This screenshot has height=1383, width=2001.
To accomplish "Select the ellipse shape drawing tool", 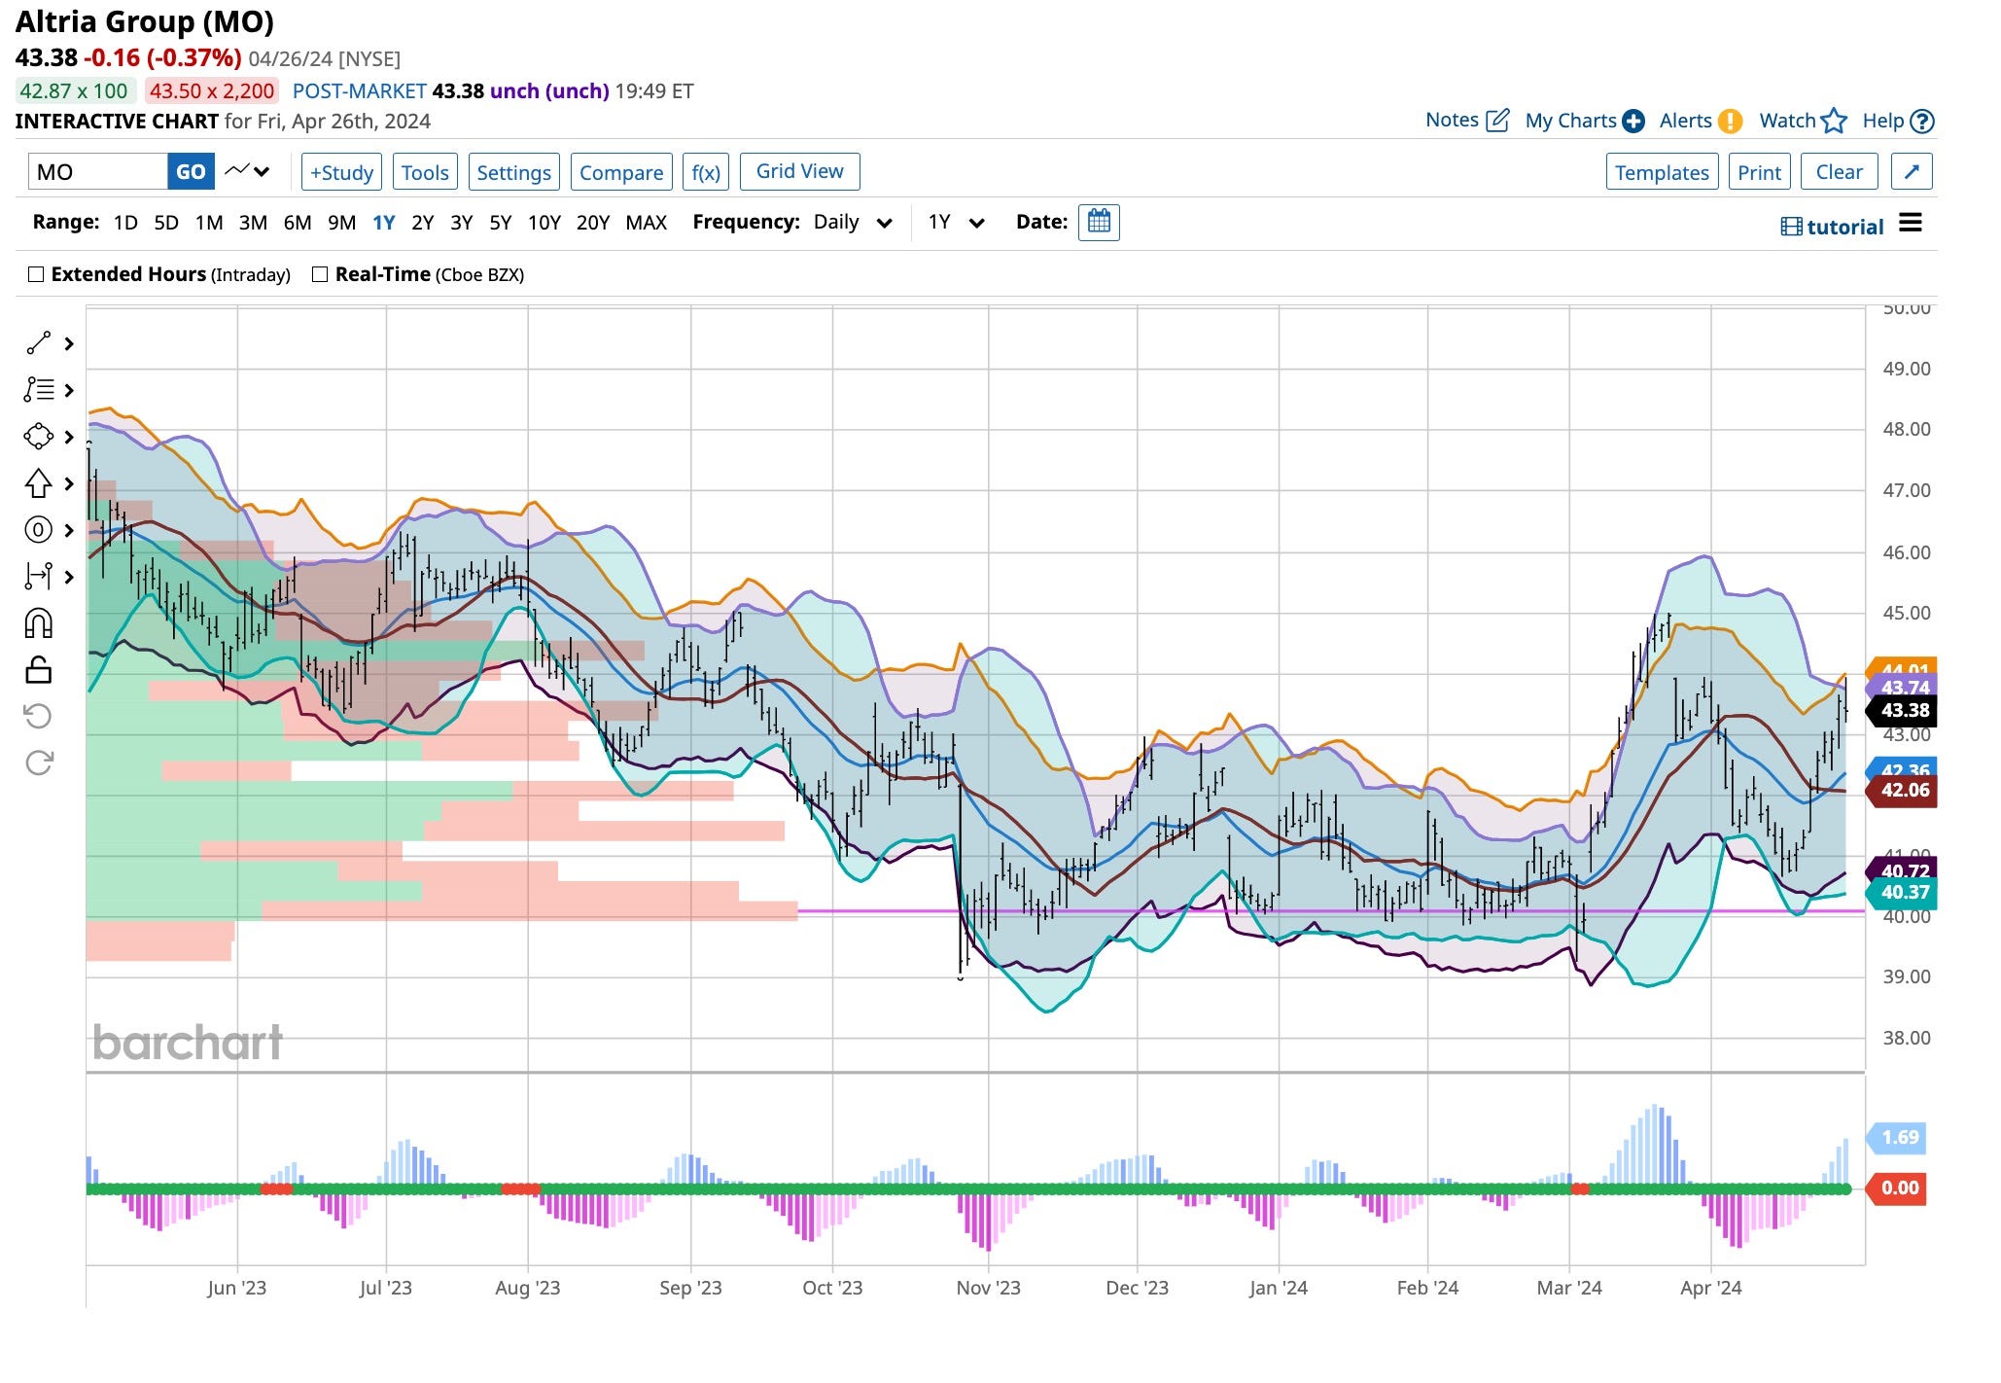I will [x=39, y=438].
